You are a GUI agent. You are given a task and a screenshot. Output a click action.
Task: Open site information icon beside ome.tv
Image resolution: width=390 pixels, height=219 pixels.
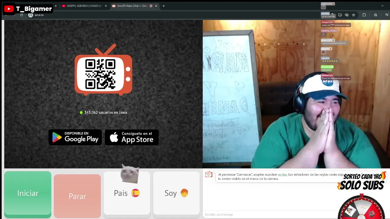click(30, 15)
